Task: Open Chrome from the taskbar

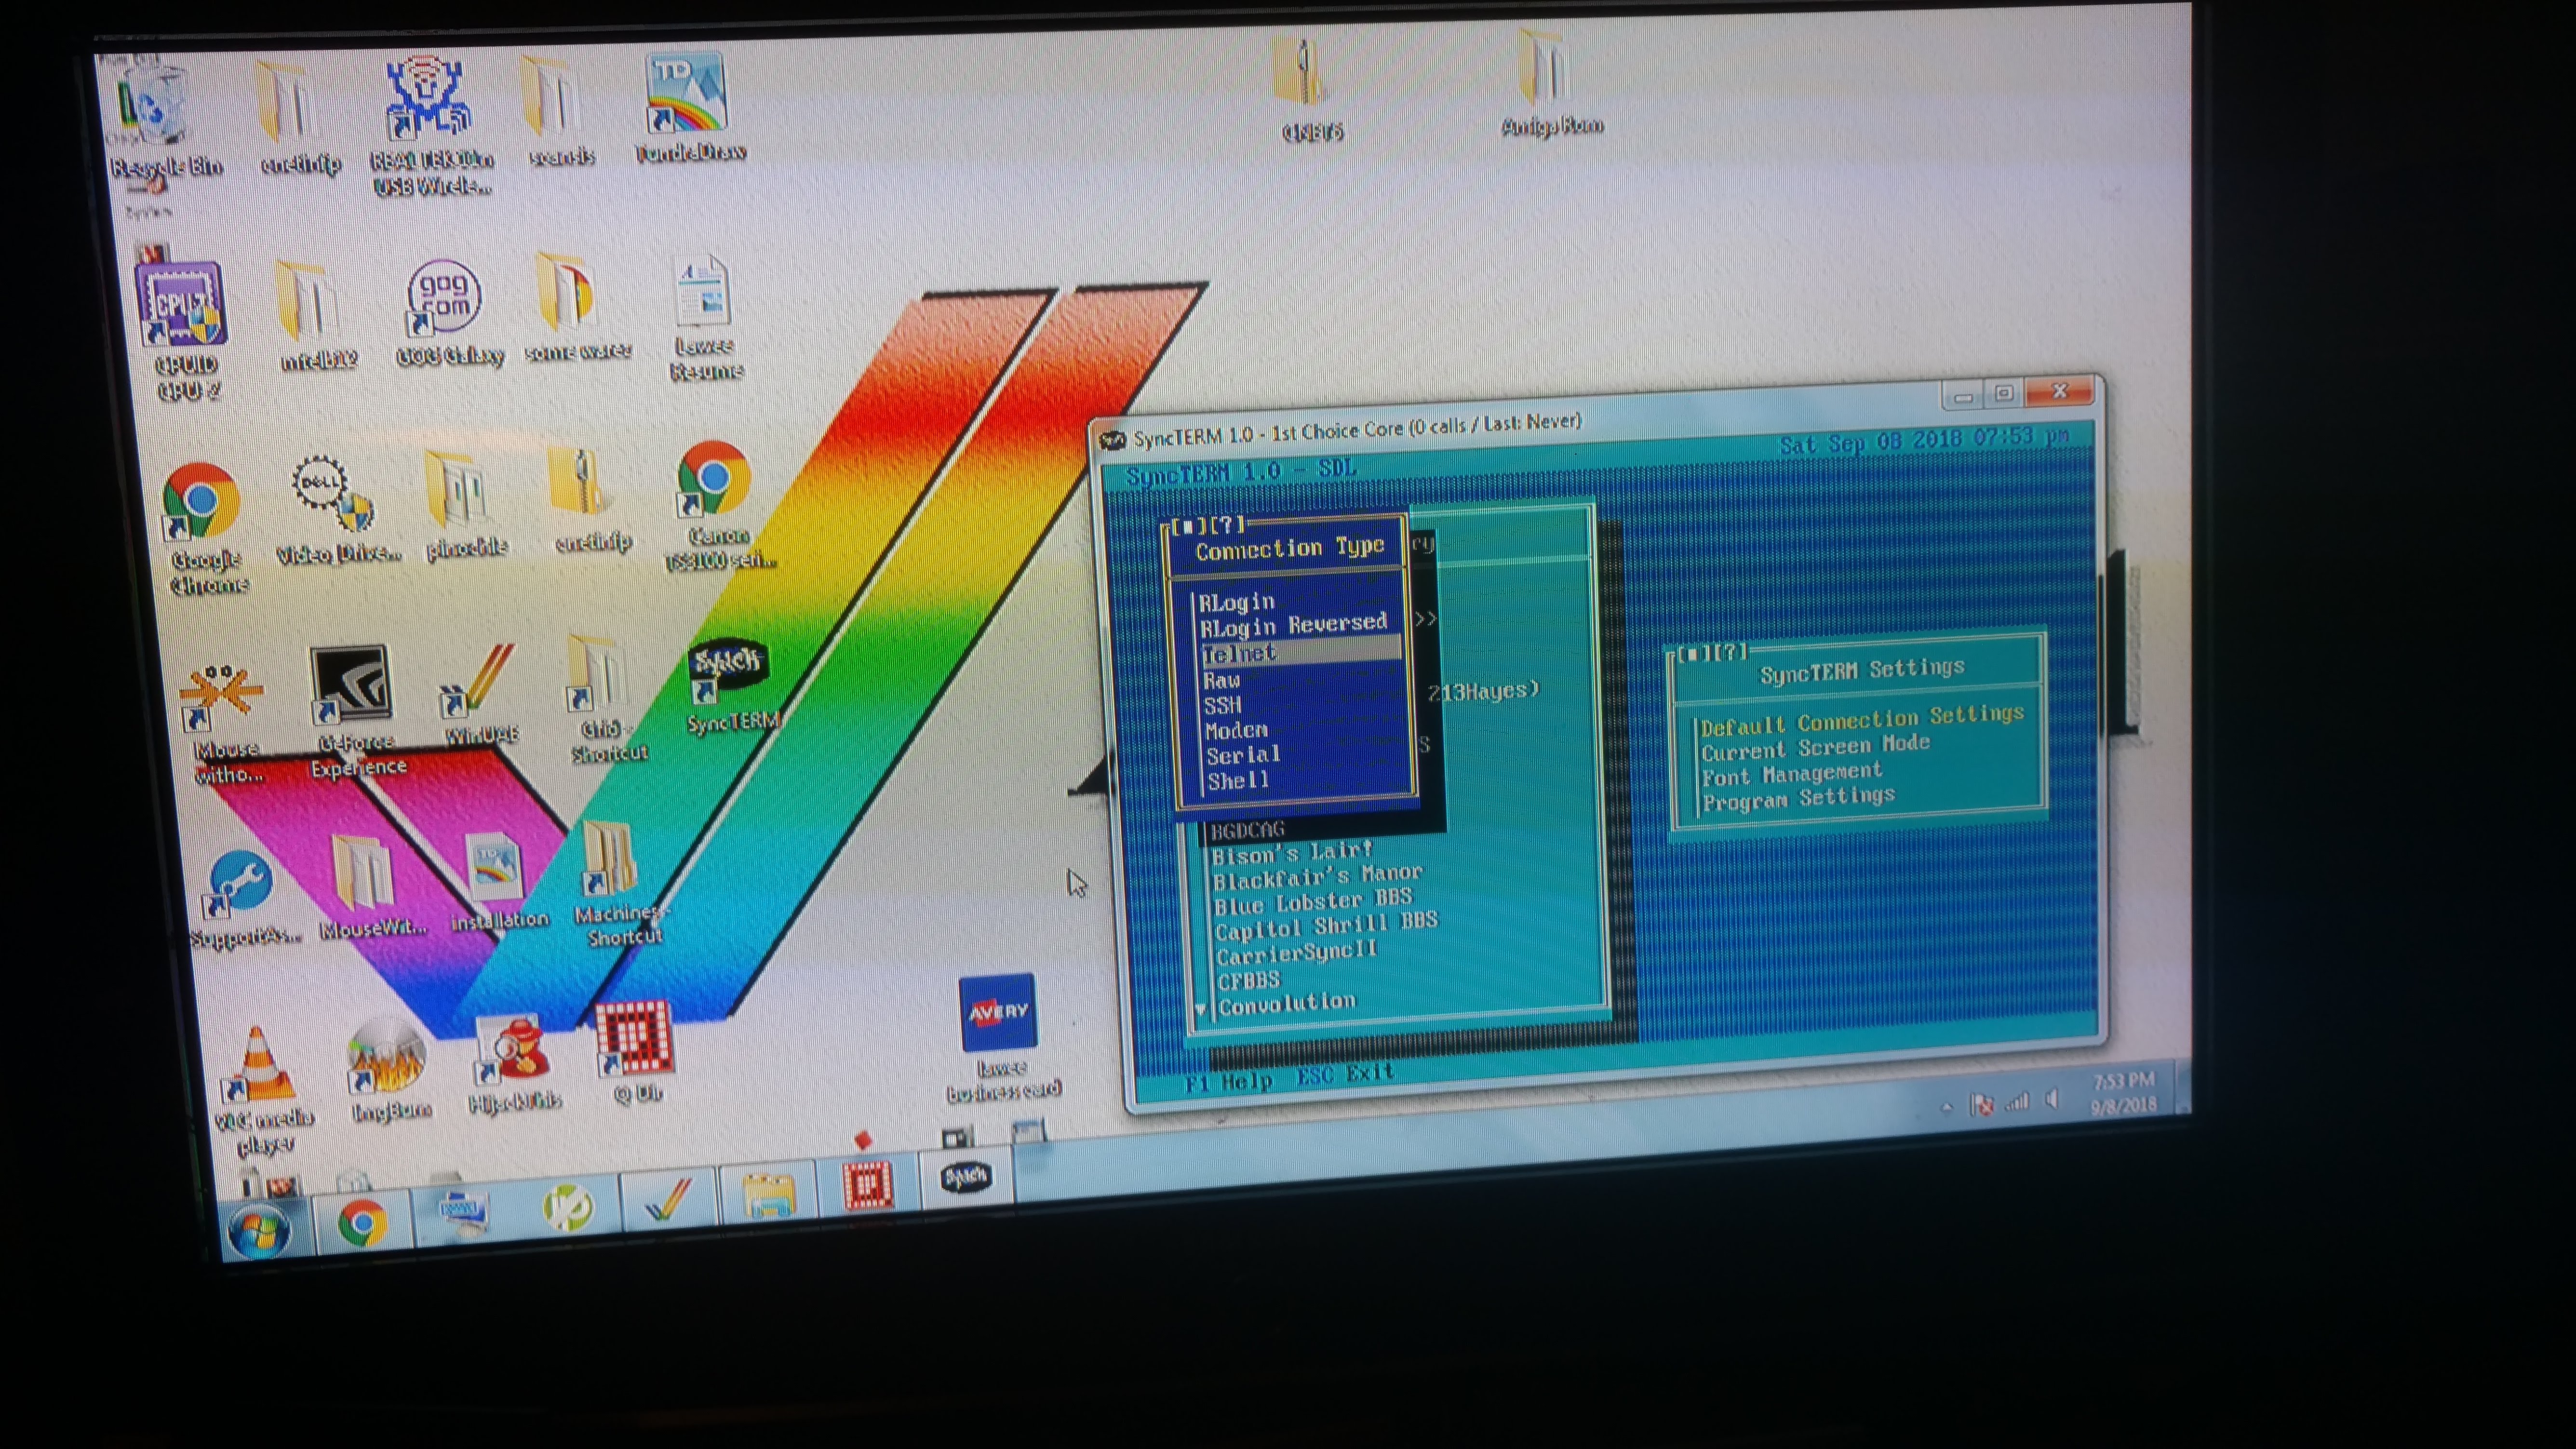Action: 362,1222
